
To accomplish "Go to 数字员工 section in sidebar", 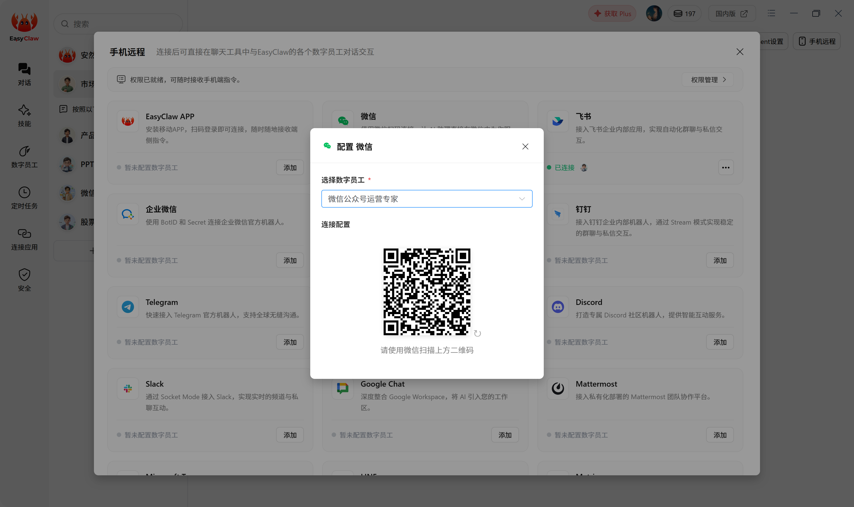I will tap(24, 157).
